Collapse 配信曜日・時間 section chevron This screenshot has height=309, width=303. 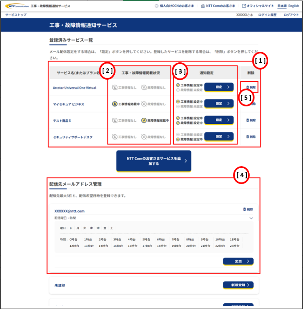[x=251, y=218]
